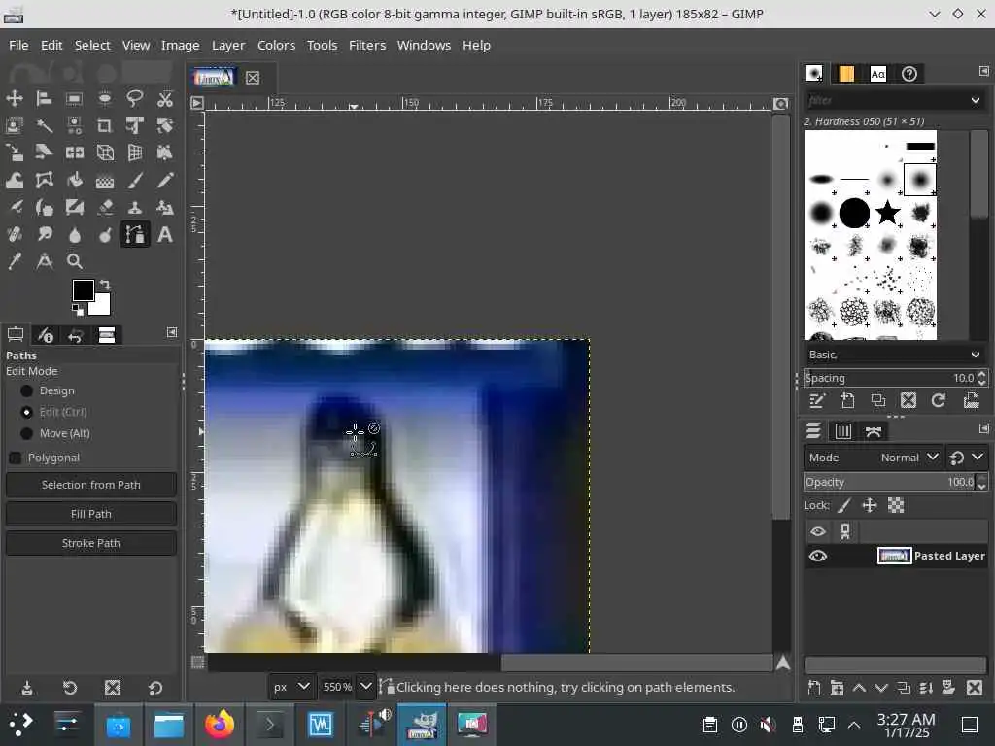Toggle lock pixels for the layer

tap(844, 505)
